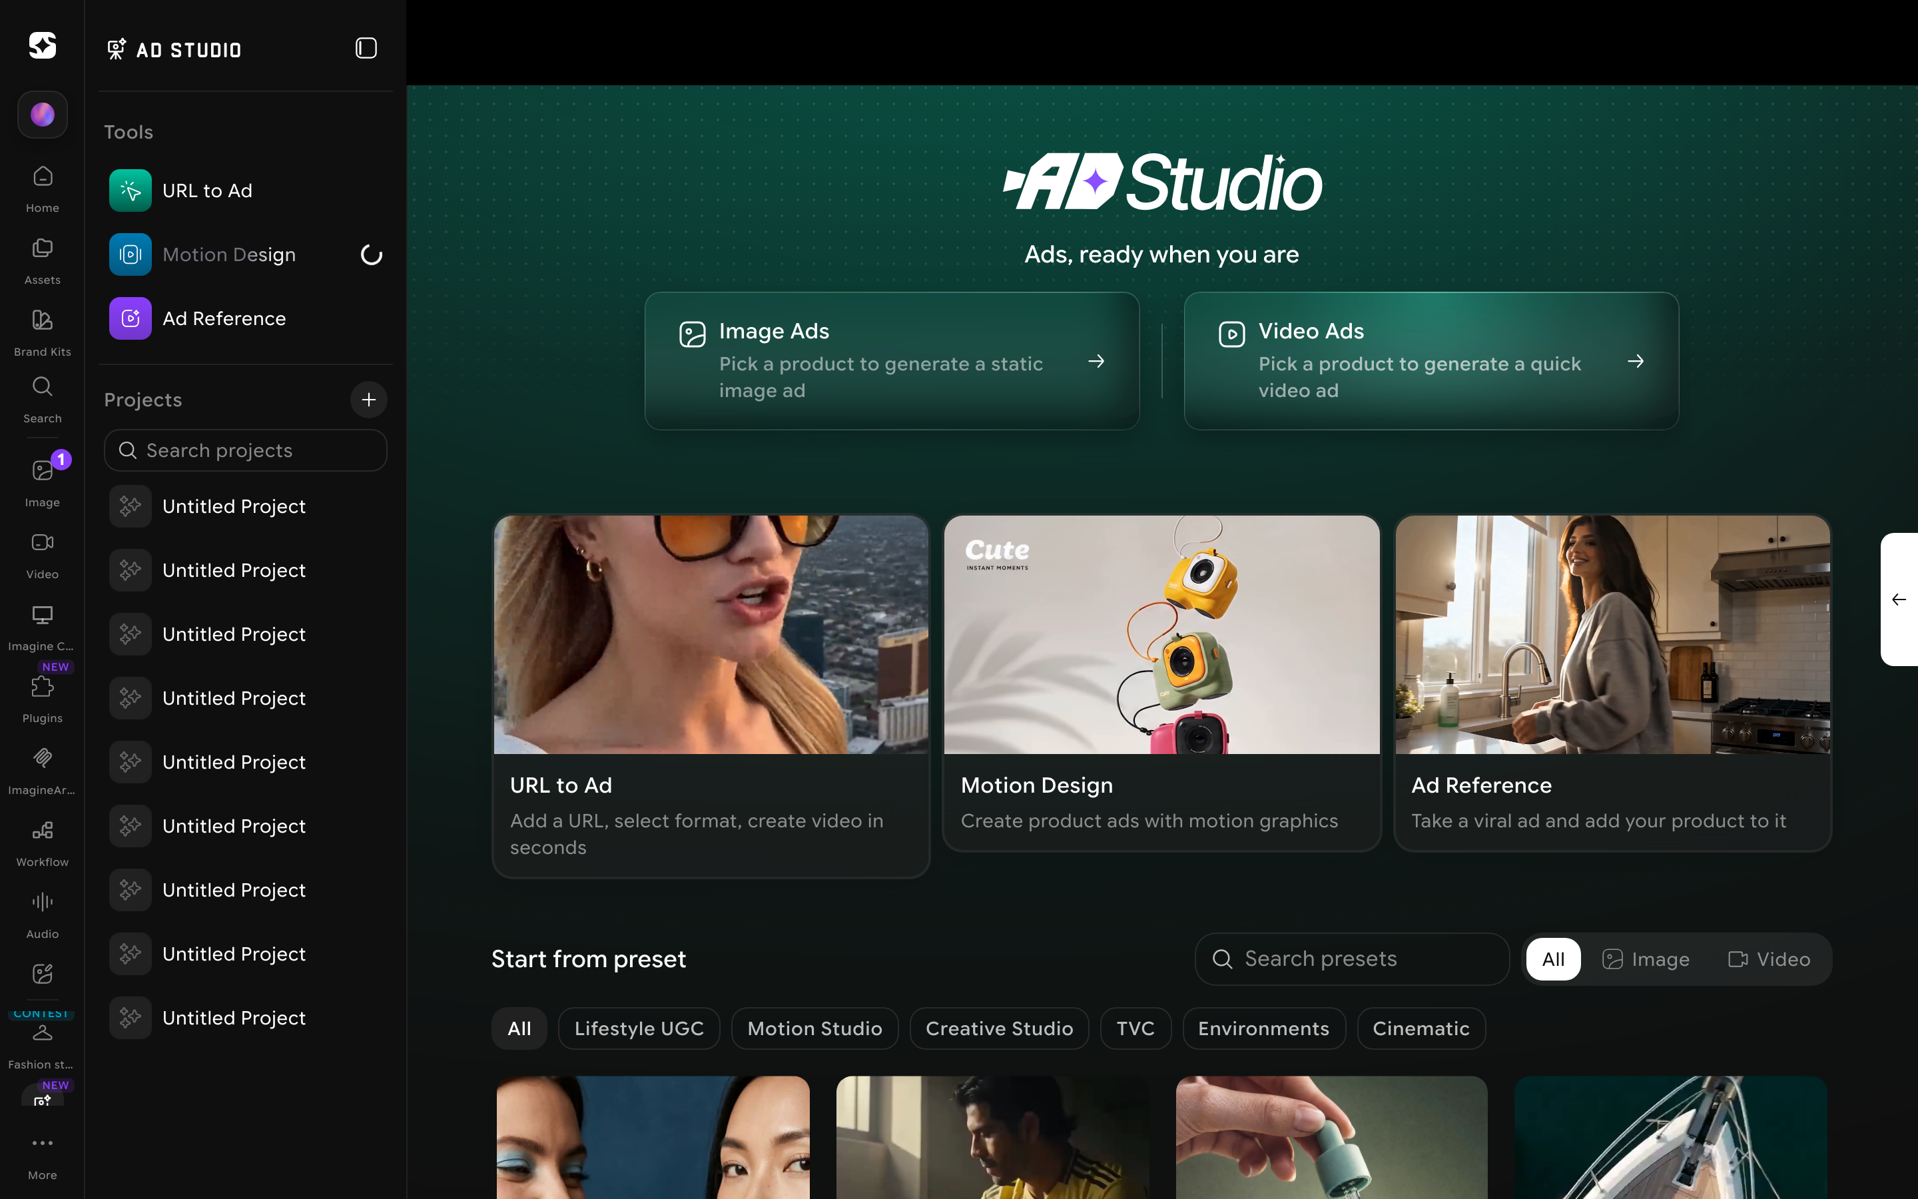The height and width of the screenshot is (1199, 1918).
Task: Open the edit icon below Audio
Action: 42,974
